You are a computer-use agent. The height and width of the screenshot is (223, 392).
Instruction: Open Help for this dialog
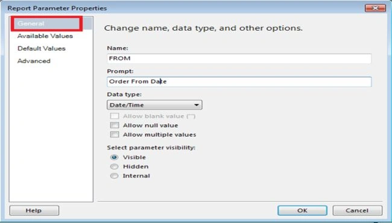pyautogui.click(x=34, y=210)
